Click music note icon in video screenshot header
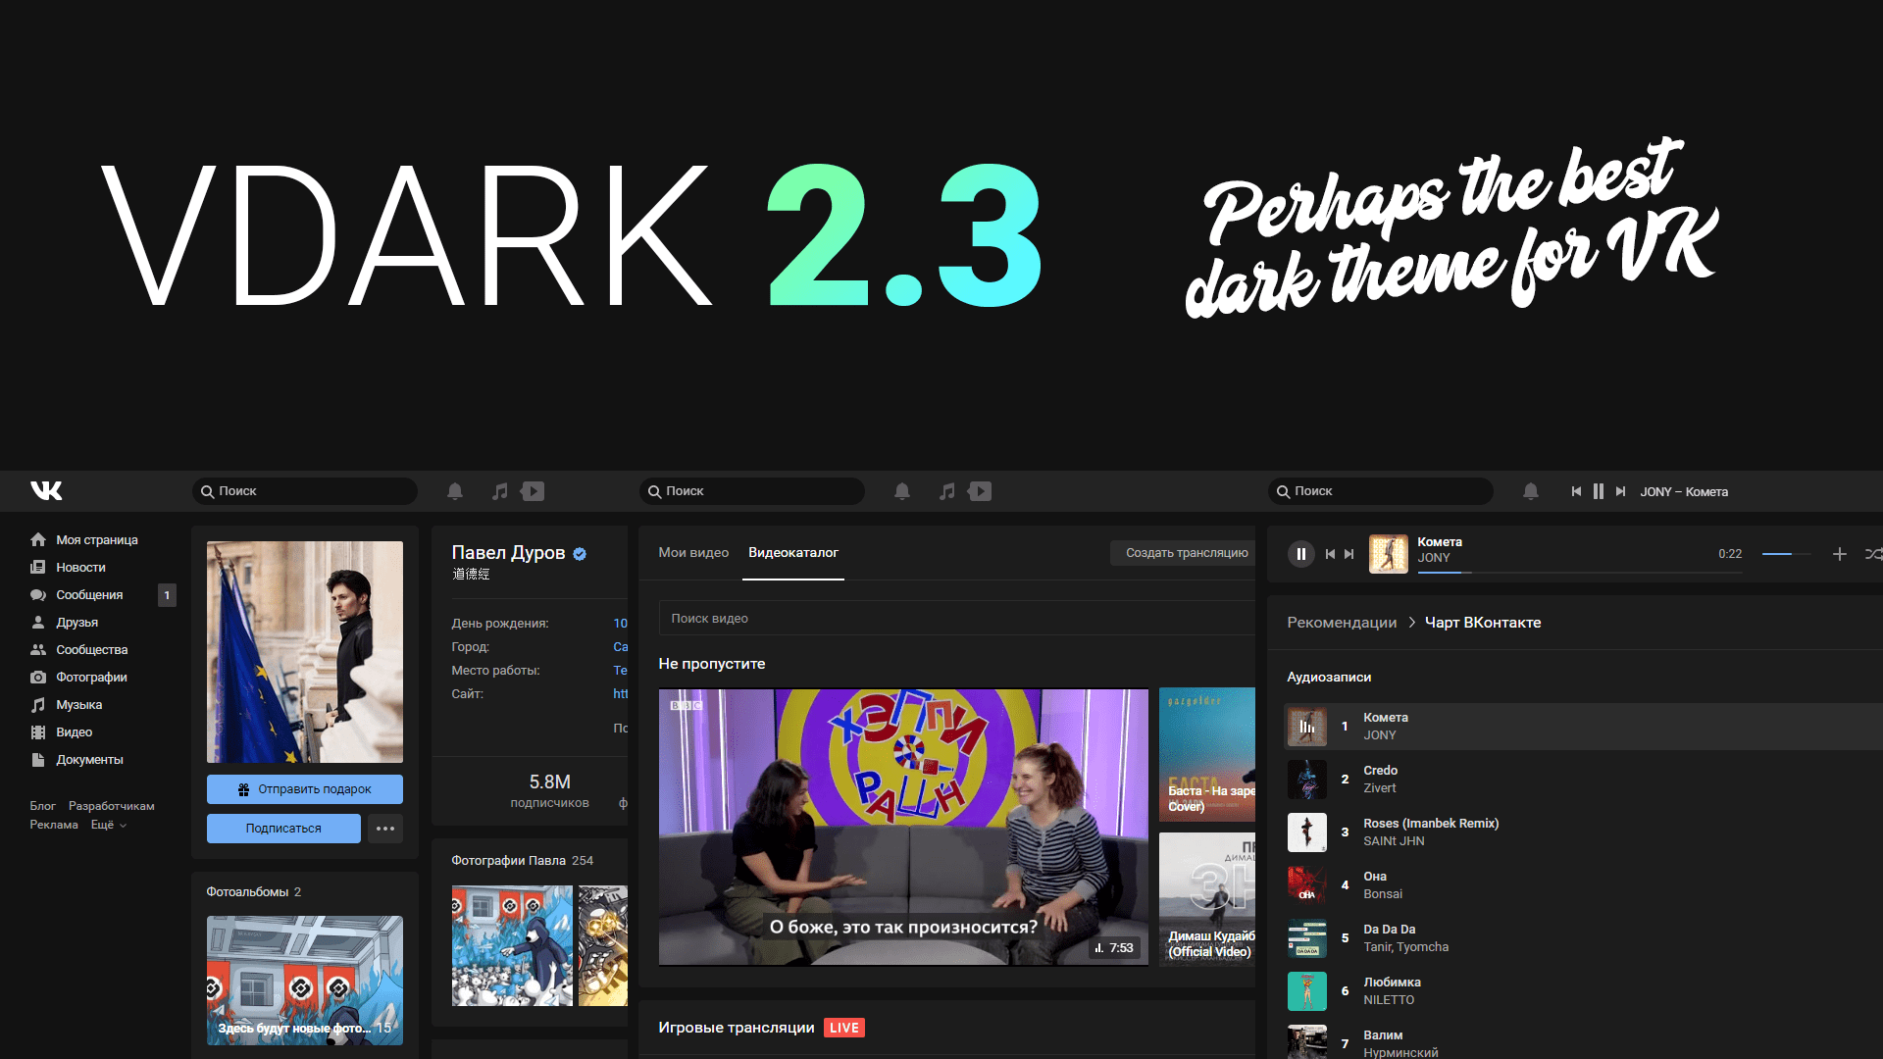The image size is (1883, 1059). click(947, 491)
